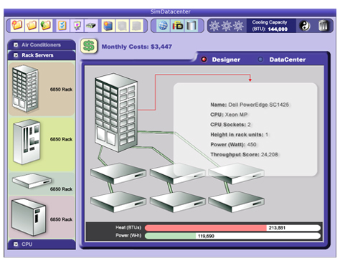The width and height of the screenshot is (340, 266).
Task: Click the presentation easel icon
Action: pyautogui.click(x=77, y=25)
